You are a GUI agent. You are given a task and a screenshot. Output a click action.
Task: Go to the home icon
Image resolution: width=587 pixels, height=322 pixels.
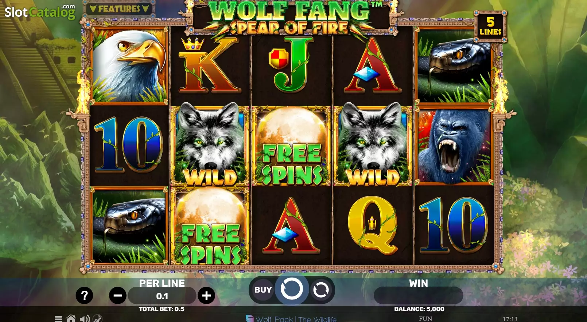click(x=71, y=318)
